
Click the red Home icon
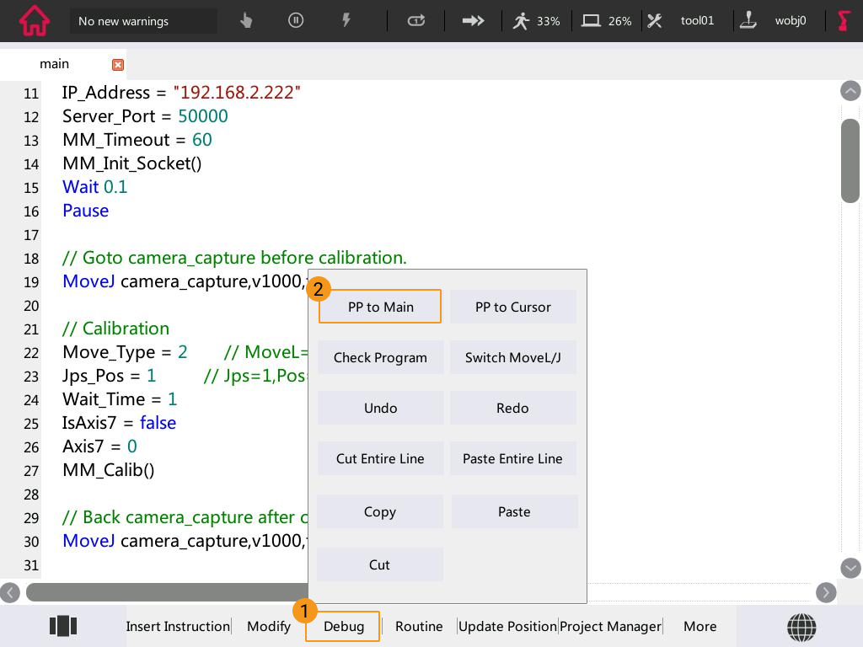(x=35, y=21)
